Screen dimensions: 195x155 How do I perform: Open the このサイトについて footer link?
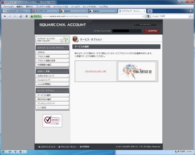(x=47, y=147)
